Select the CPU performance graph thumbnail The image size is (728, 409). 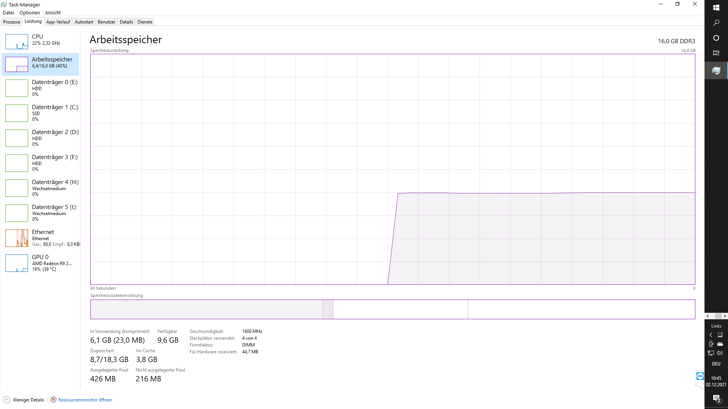(17, 42)
